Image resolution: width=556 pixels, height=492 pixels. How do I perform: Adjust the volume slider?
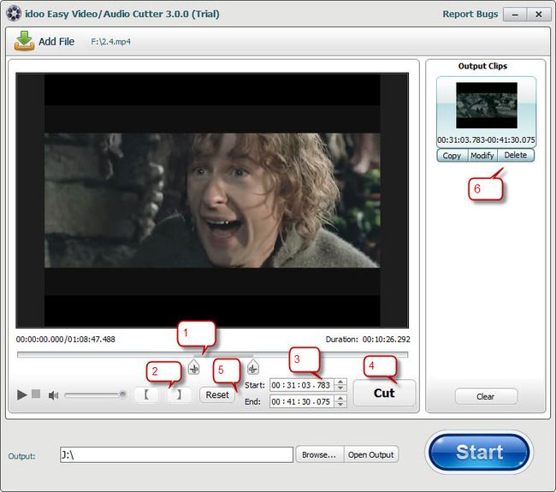pyautogui.click(x=96, y=394)
